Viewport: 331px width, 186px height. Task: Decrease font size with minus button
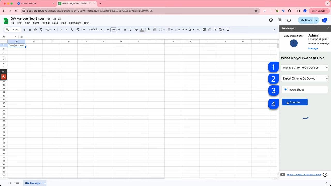coord(108,30)
